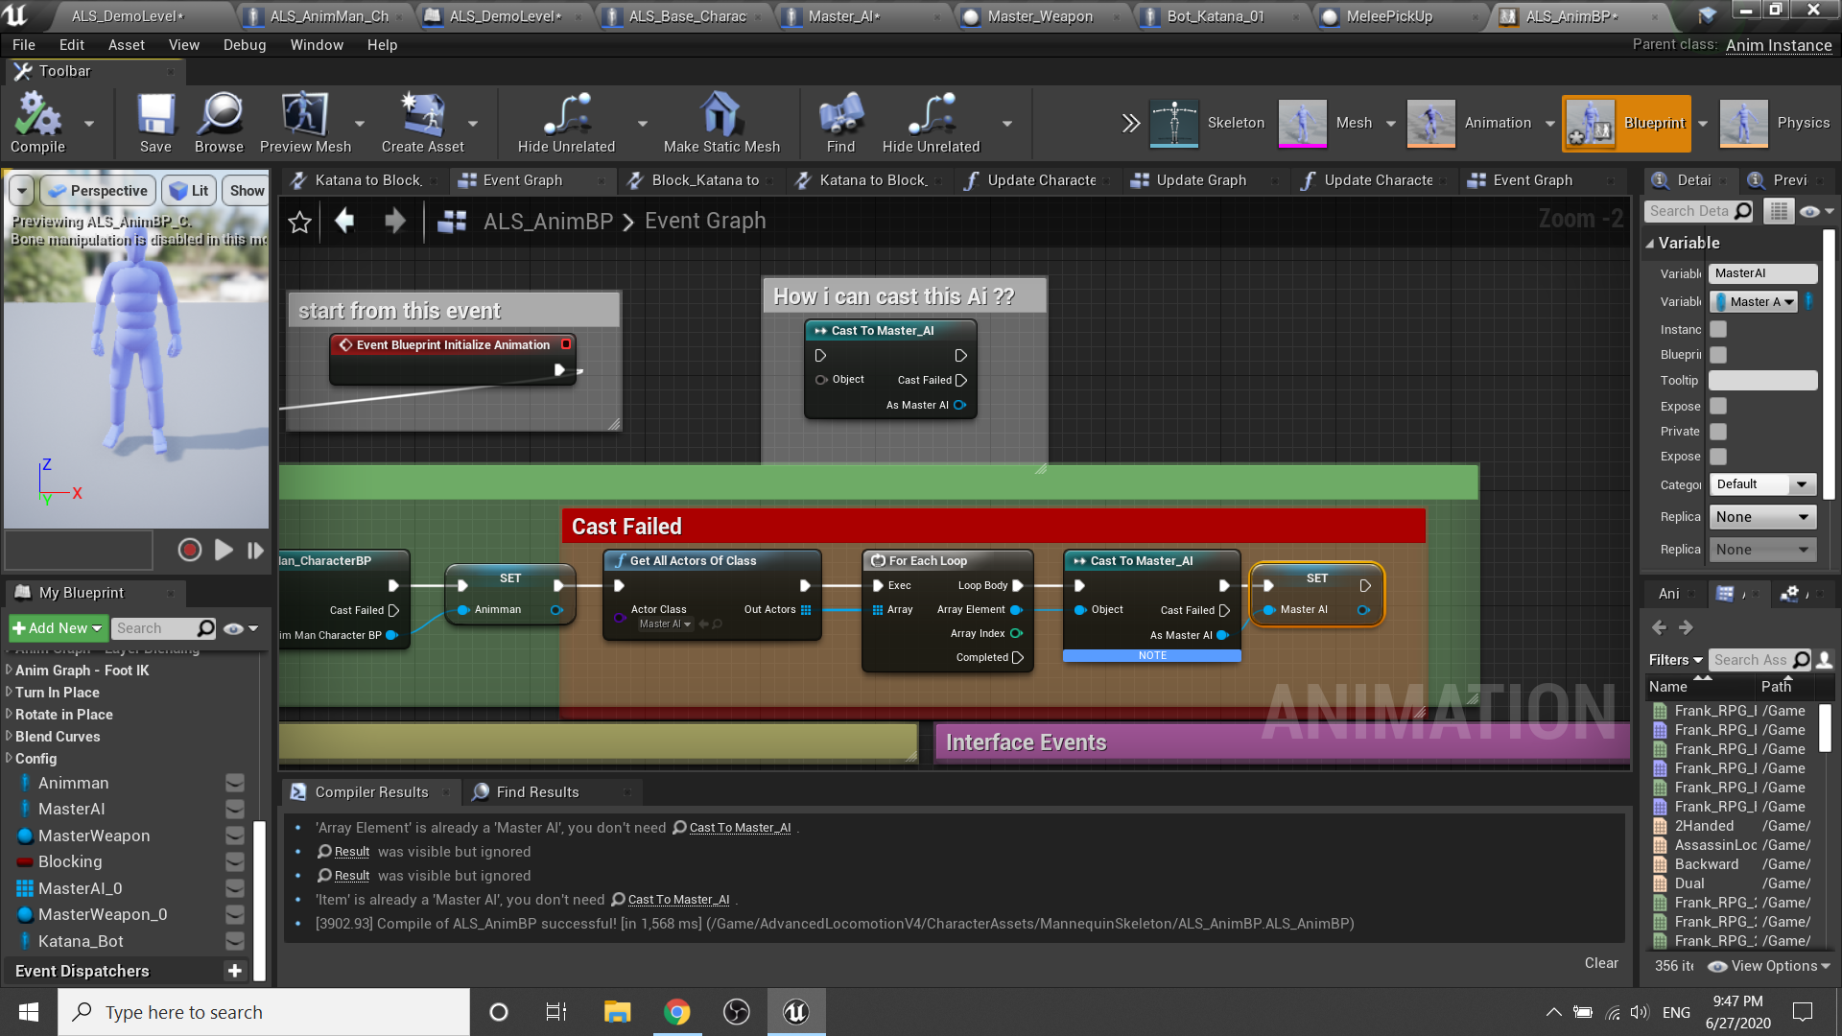Compile the blueprint with Compile icon
The height and width of the screenshot is (1036, 1842).
pos(37,122)
